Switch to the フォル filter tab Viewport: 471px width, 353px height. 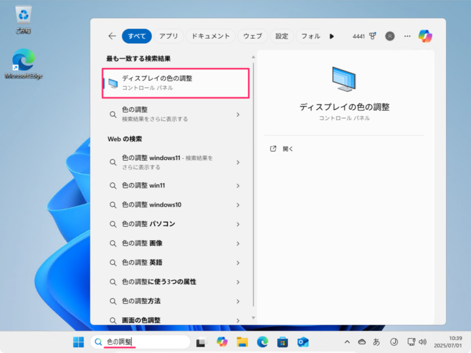pos(310,36)
